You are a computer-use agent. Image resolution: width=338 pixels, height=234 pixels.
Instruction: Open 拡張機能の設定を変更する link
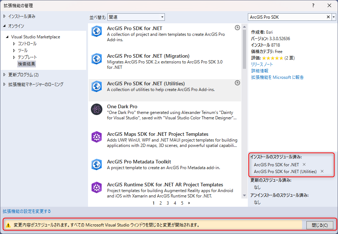[x=27, y=211]
